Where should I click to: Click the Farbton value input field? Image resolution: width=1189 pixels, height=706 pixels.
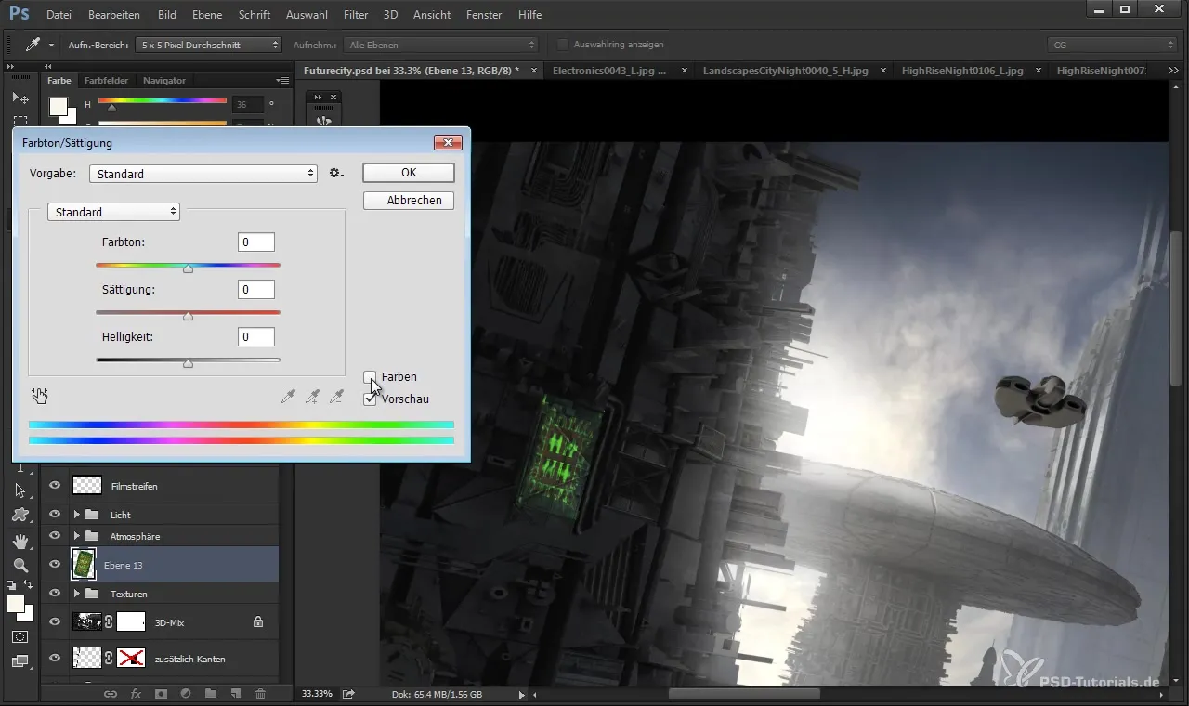pyautogui.click(x=255, y=242)
